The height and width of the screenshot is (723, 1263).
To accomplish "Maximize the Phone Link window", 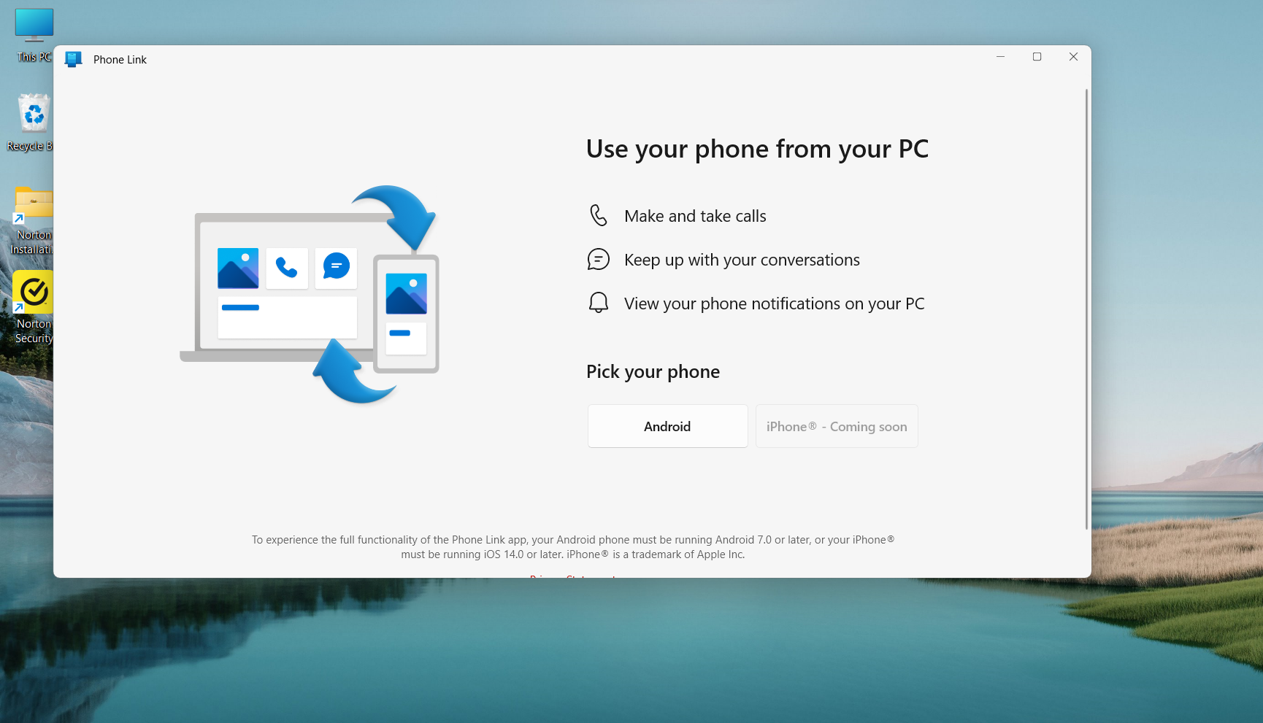I will [1037, 57].
